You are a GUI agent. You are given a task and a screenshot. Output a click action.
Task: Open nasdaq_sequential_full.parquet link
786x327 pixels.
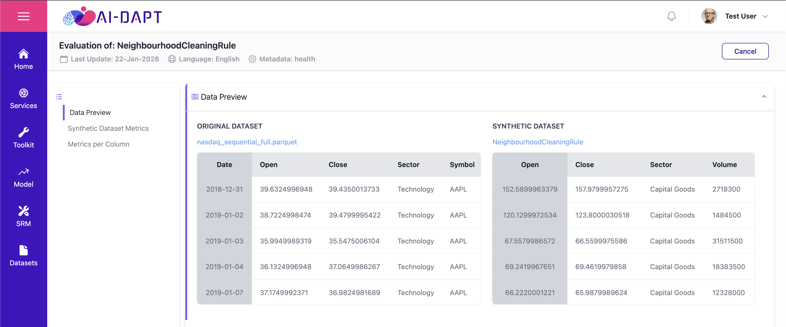[x=246, y=142]
